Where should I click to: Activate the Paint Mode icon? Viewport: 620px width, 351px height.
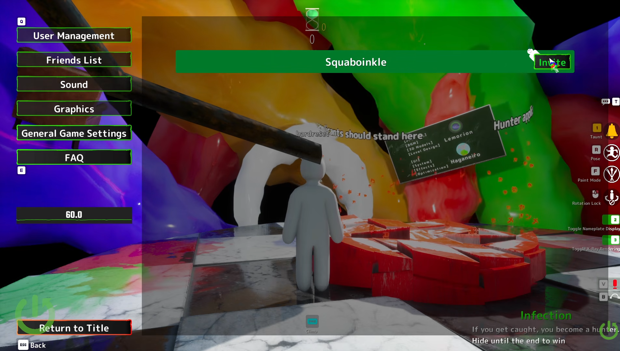pyautogui.click(x=612, y=174)
